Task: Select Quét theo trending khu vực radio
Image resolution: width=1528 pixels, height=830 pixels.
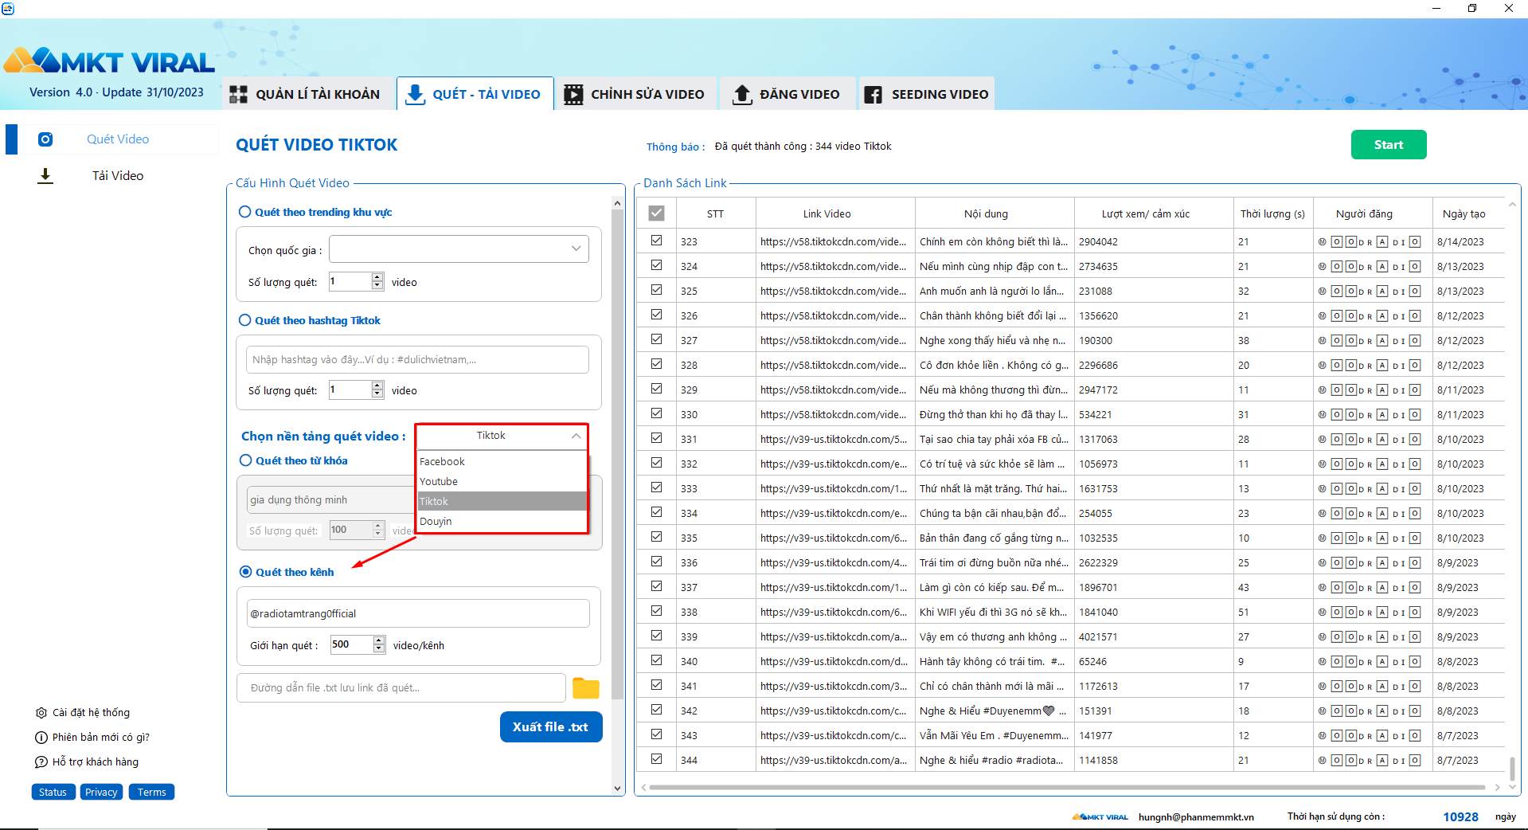Action: (245, 212)
